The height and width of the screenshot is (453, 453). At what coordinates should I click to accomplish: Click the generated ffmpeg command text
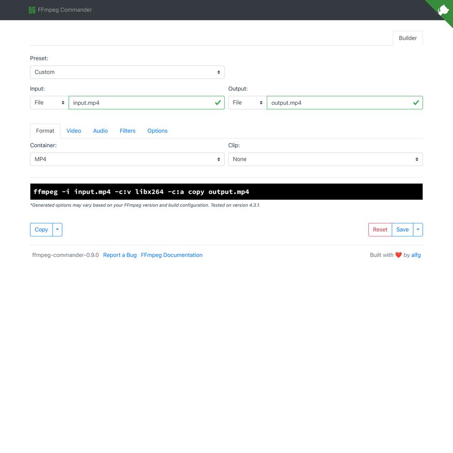[x=141, y=192]
